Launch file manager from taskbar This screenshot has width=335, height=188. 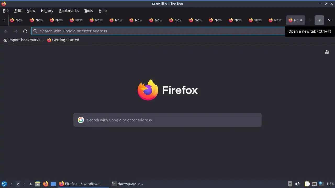[38, 184]
